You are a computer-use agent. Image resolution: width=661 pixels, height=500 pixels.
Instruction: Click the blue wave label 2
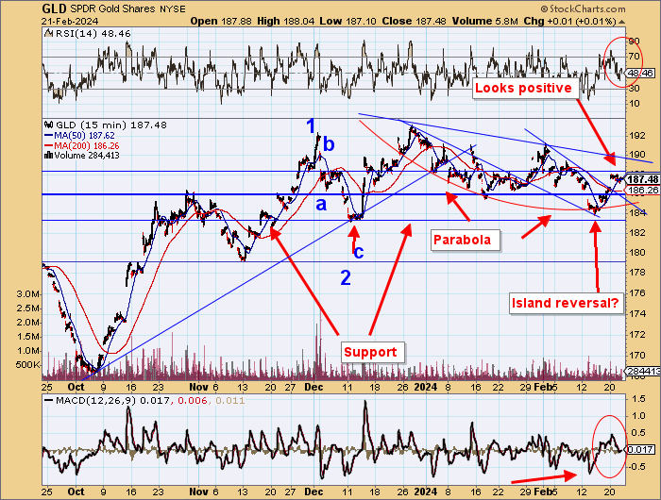pos(346,278)
